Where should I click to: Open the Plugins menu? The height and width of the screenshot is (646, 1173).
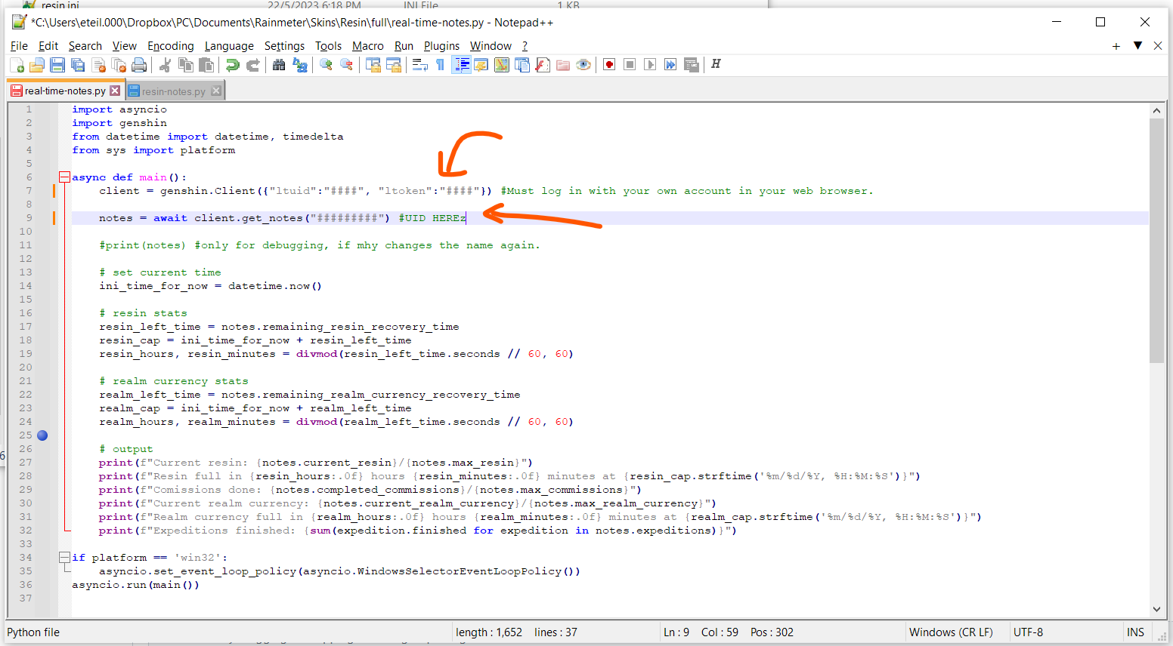(441, 46)
